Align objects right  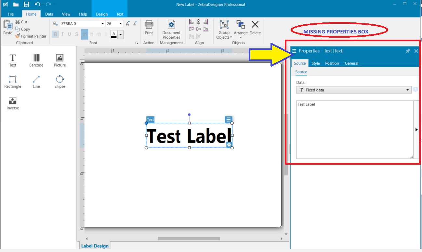pos(206,22)
